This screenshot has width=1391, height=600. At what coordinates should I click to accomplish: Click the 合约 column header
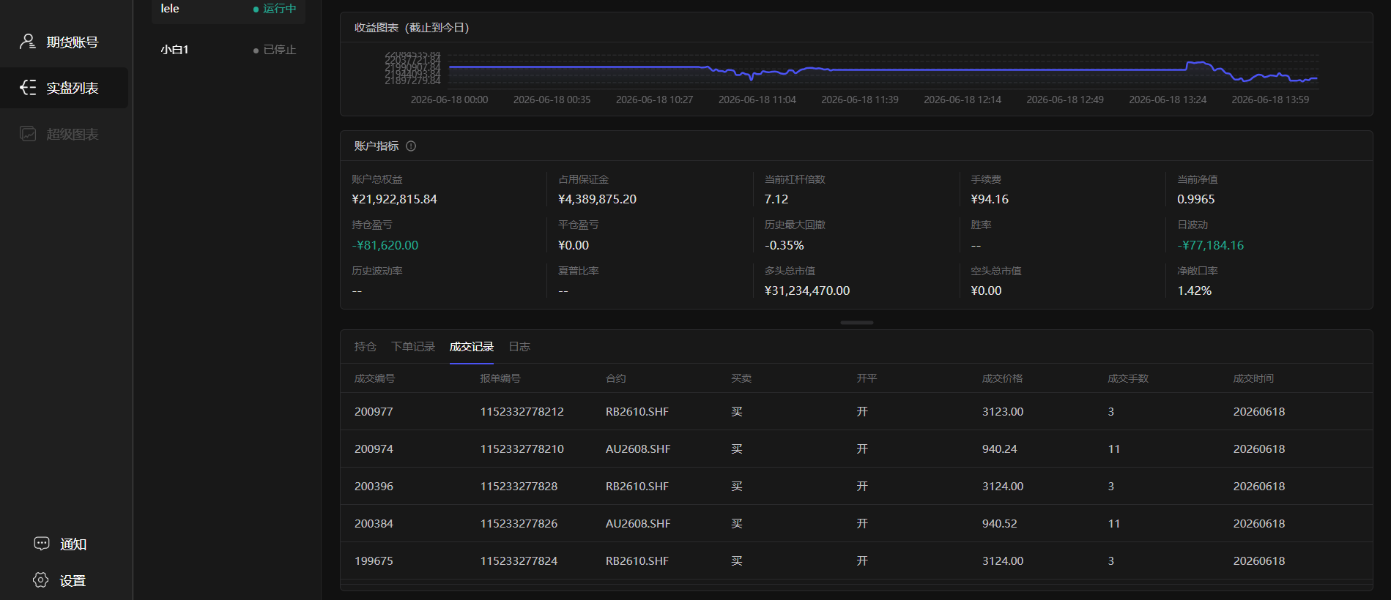coord(616,378)
